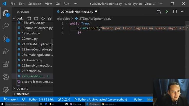
Task: Run the Python file with play button
Action: (167, 12)
